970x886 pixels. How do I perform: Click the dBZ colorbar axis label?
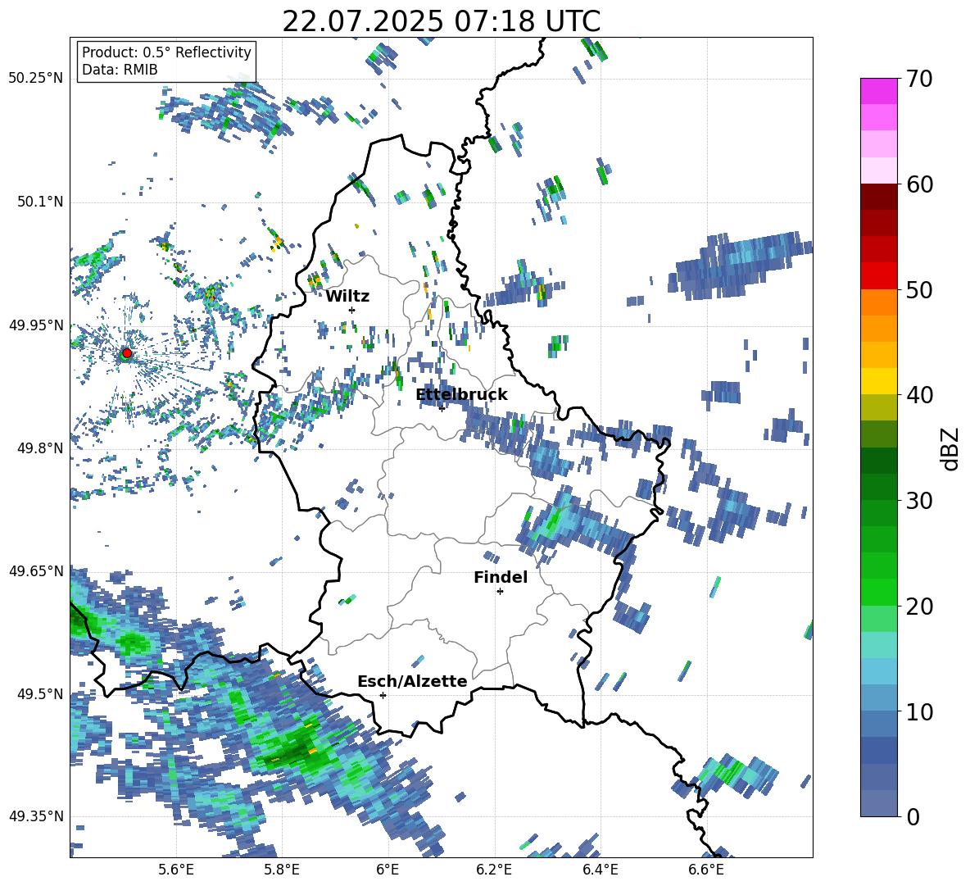[x=951, y=448]
